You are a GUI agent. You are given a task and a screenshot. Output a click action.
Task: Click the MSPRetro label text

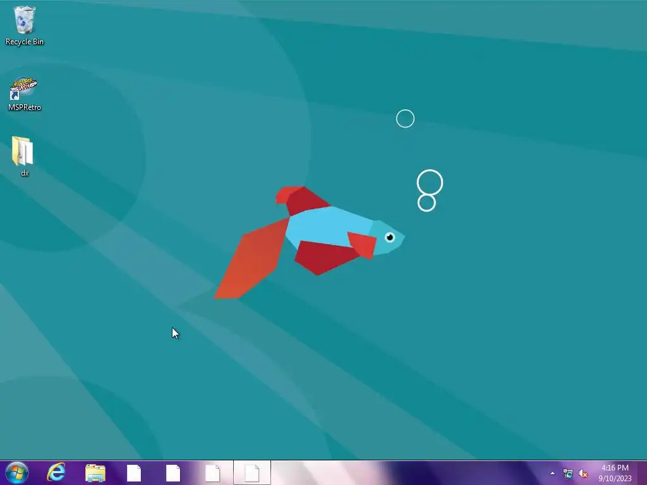[25, 107]
